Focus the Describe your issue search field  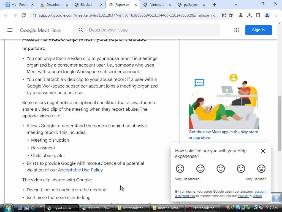147,30
